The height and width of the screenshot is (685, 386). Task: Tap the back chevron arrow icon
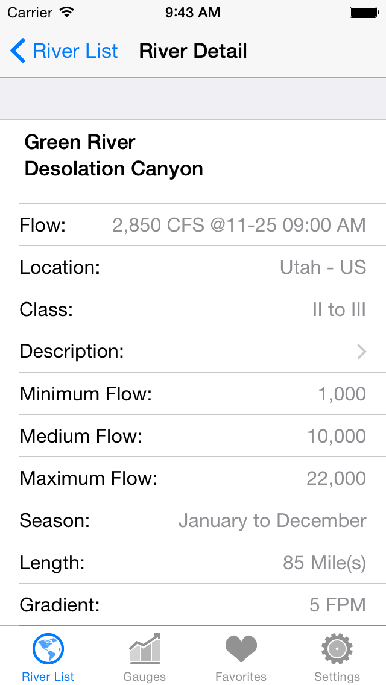click(x=18, y=51)
